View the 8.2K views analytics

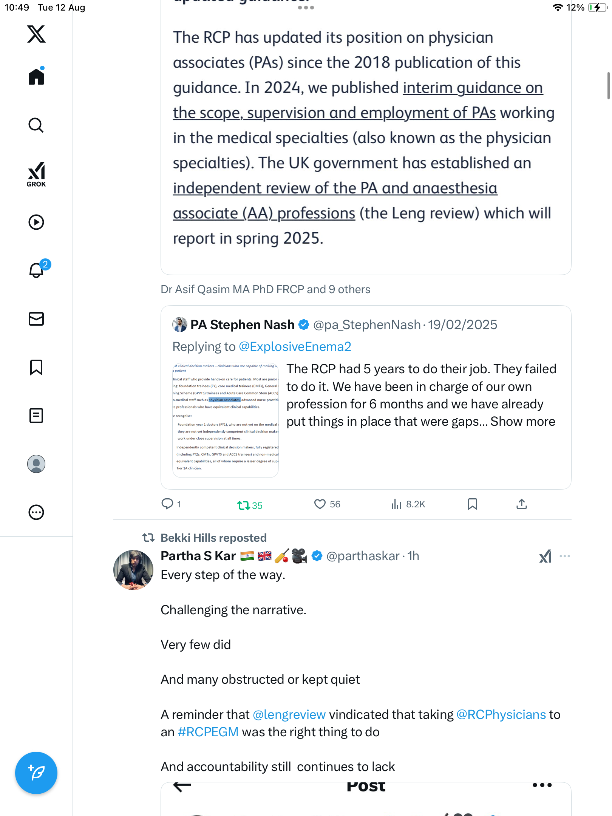[408, 504]
